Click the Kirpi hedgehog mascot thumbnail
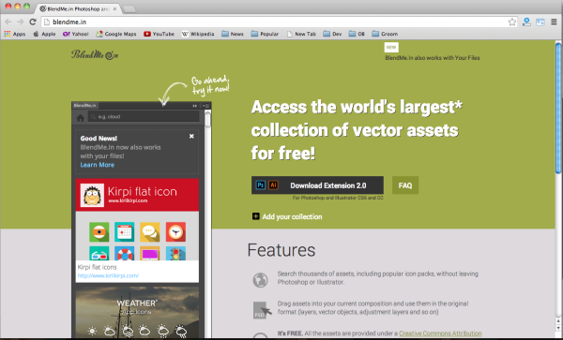Image resolution: width=563 pixels, height=340 pixels. (x=92, y=195)
